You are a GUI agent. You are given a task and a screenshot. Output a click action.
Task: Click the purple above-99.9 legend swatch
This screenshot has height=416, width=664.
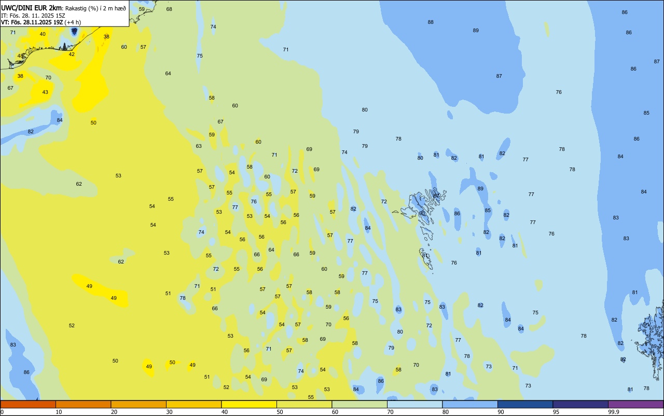635,404
